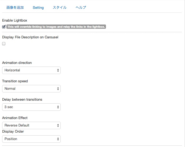Click the arrows icon on Animation direction select
The width and height of the screenshot is (185, 147).
click(58, 70)
